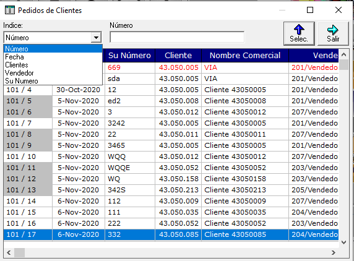Select order row 101 / 10

pyautogui.click(x=171, y=156)
